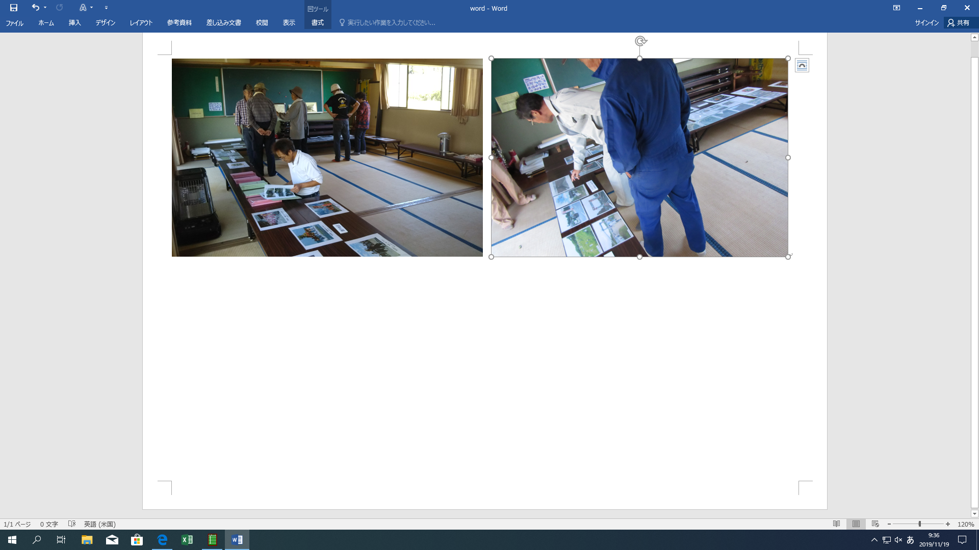The width and height of the screenshot is (979, 550).
Task: Click the Tell Me search box
Action: click(388, 23)
